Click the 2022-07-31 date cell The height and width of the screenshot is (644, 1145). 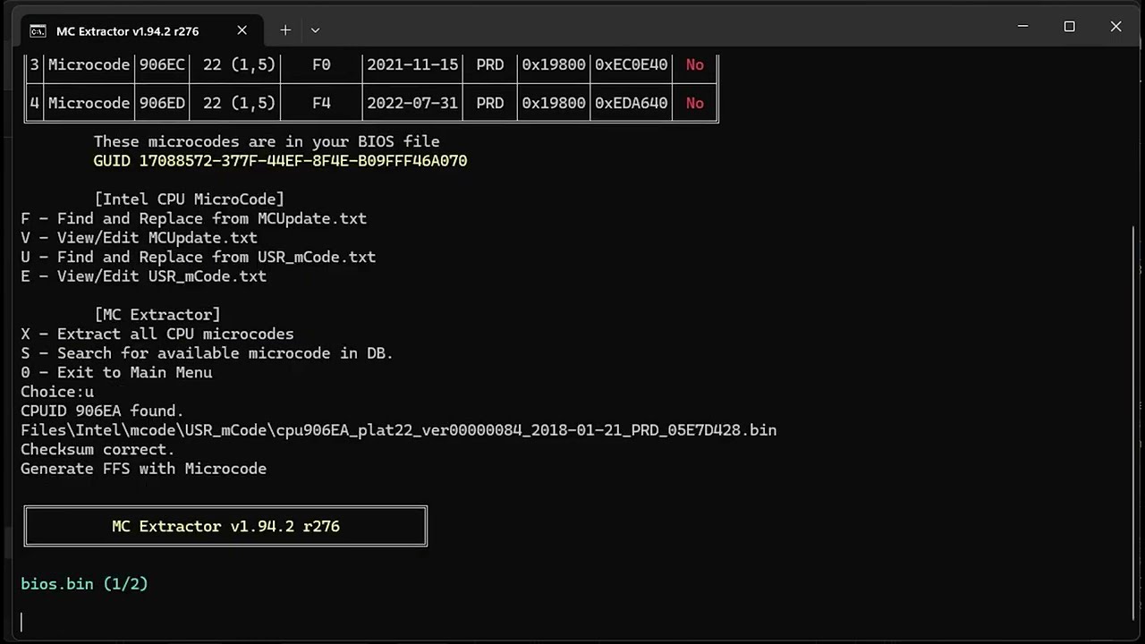point(412,103)
